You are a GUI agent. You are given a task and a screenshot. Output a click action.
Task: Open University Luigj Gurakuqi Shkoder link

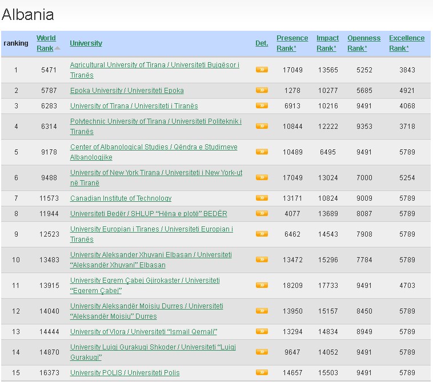pyautogui.click(x=153, y=352)
